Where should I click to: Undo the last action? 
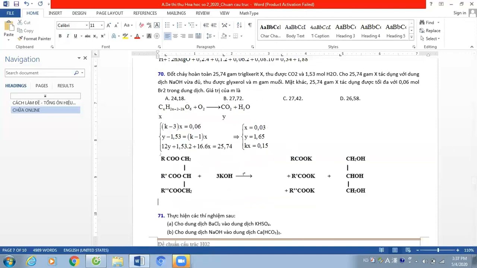pos(26,4)
